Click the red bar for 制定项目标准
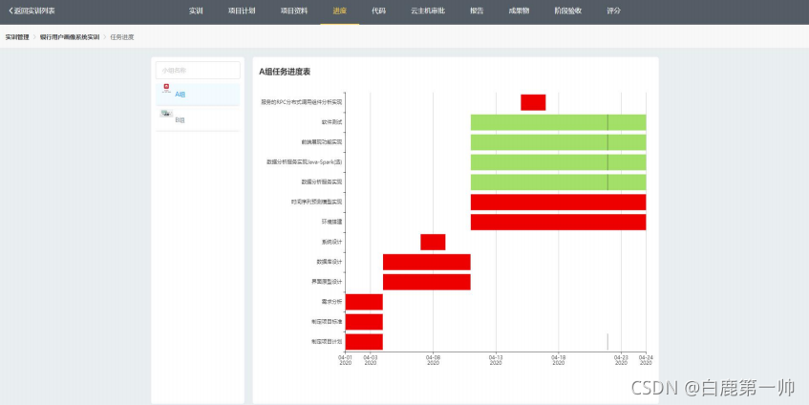The image size is (809, 405). point(364,322)
